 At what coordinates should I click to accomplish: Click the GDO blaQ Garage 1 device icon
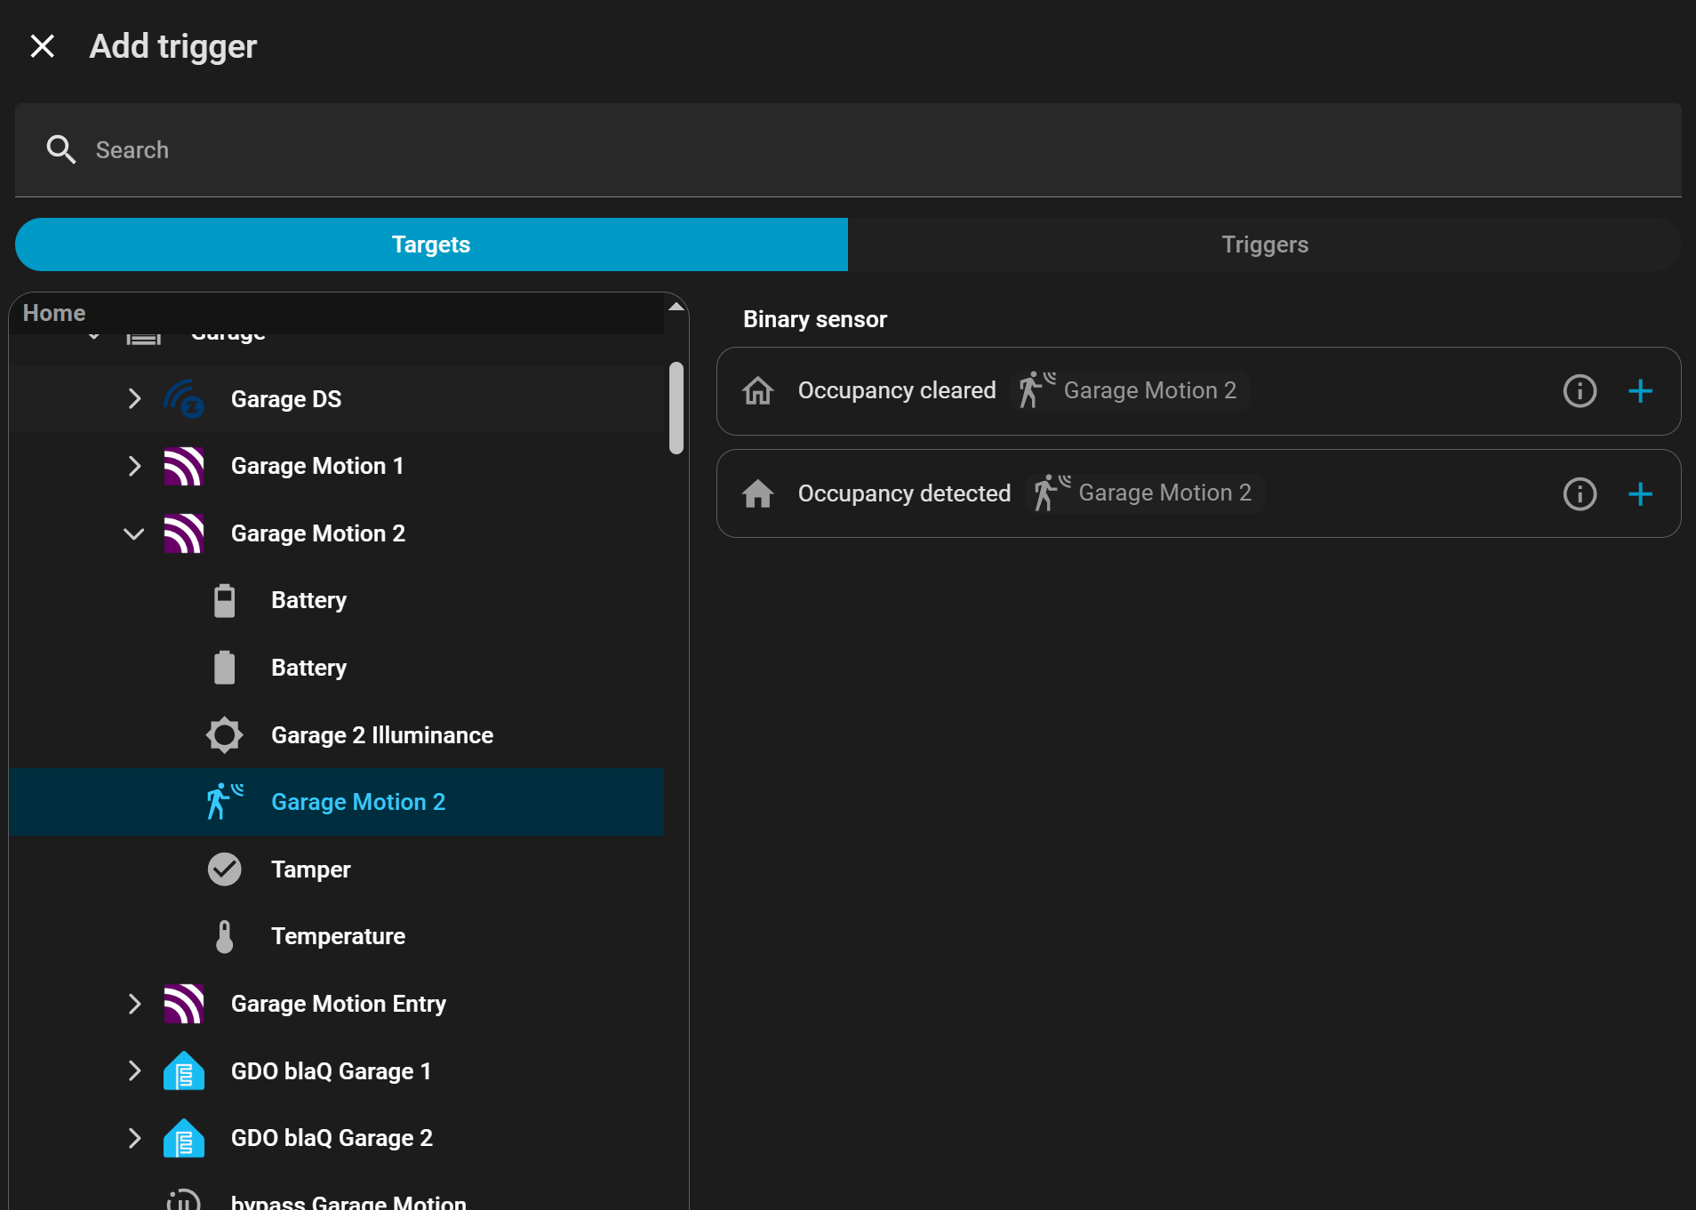coord(184,1071)
